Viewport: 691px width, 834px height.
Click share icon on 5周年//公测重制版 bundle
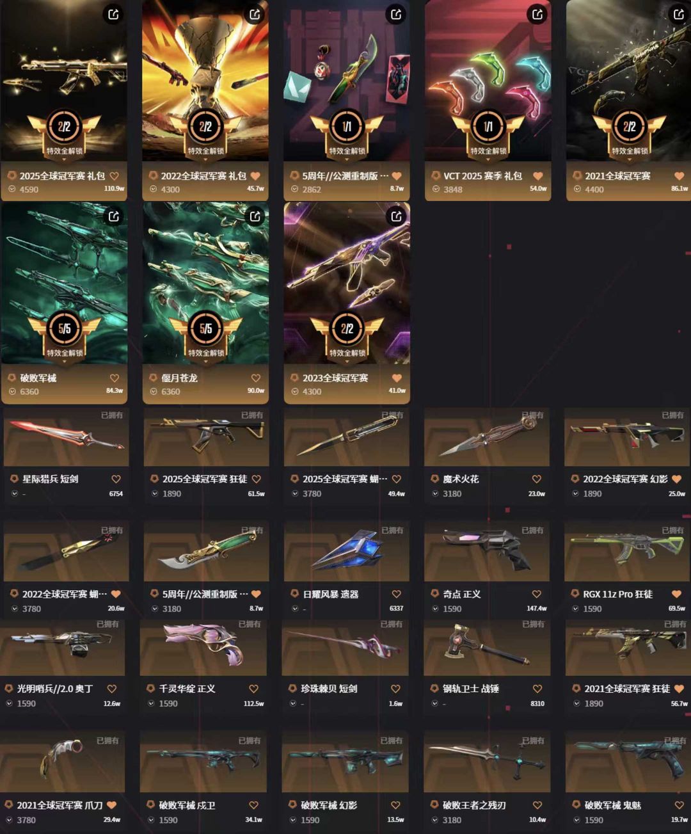(x=396, y=14)
